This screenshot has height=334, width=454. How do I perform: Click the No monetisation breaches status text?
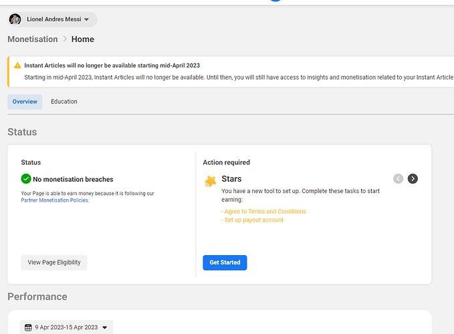[x=73, y=179]
